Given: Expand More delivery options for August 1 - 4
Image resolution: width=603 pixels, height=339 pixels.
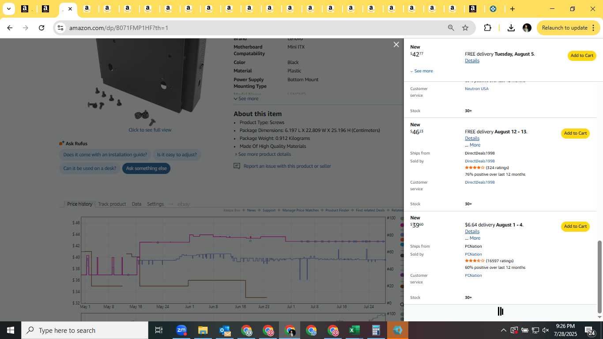Looking at the screenshot, I should (472, 238).
